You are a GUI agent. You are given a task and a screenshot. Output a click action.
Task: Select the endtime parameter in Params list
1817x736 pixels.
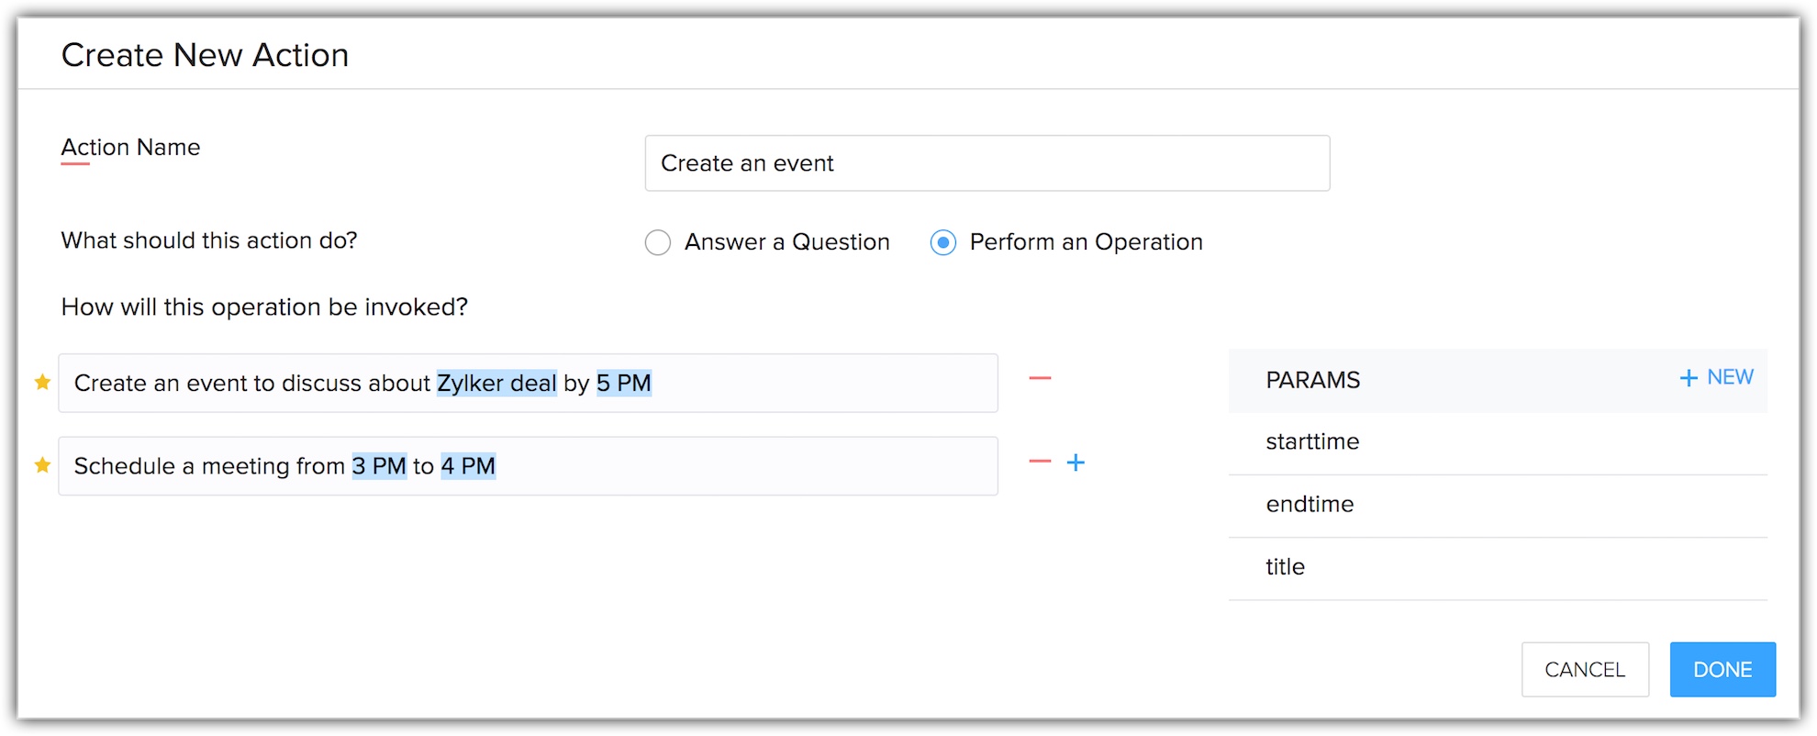[x=1310, y=505]
